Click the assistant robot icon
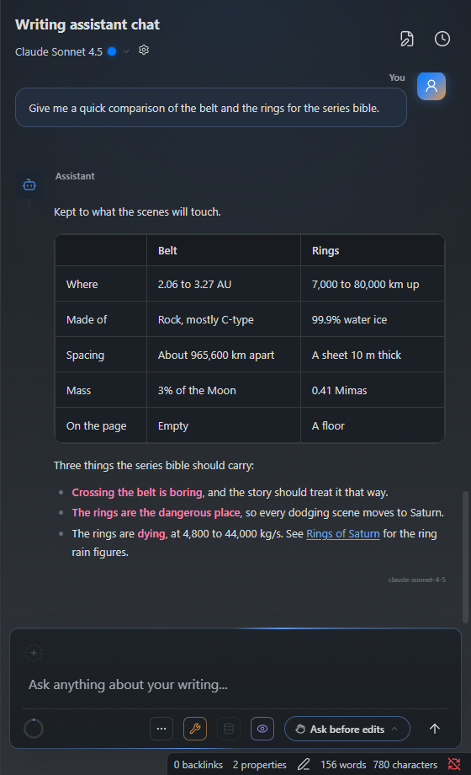 [29, 184]
